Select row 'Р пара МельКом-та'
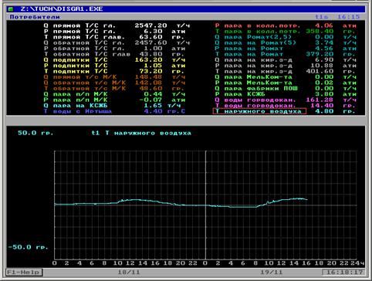The image size is (372, 281). pyautogui.click(x=286, y=83)
